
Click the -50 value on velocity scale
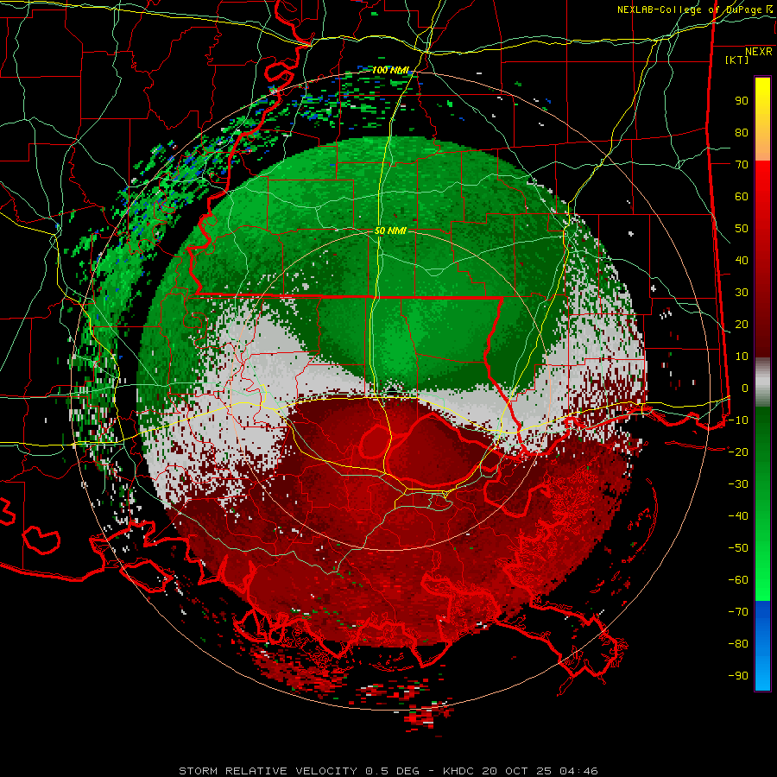[x=738, y=548]
